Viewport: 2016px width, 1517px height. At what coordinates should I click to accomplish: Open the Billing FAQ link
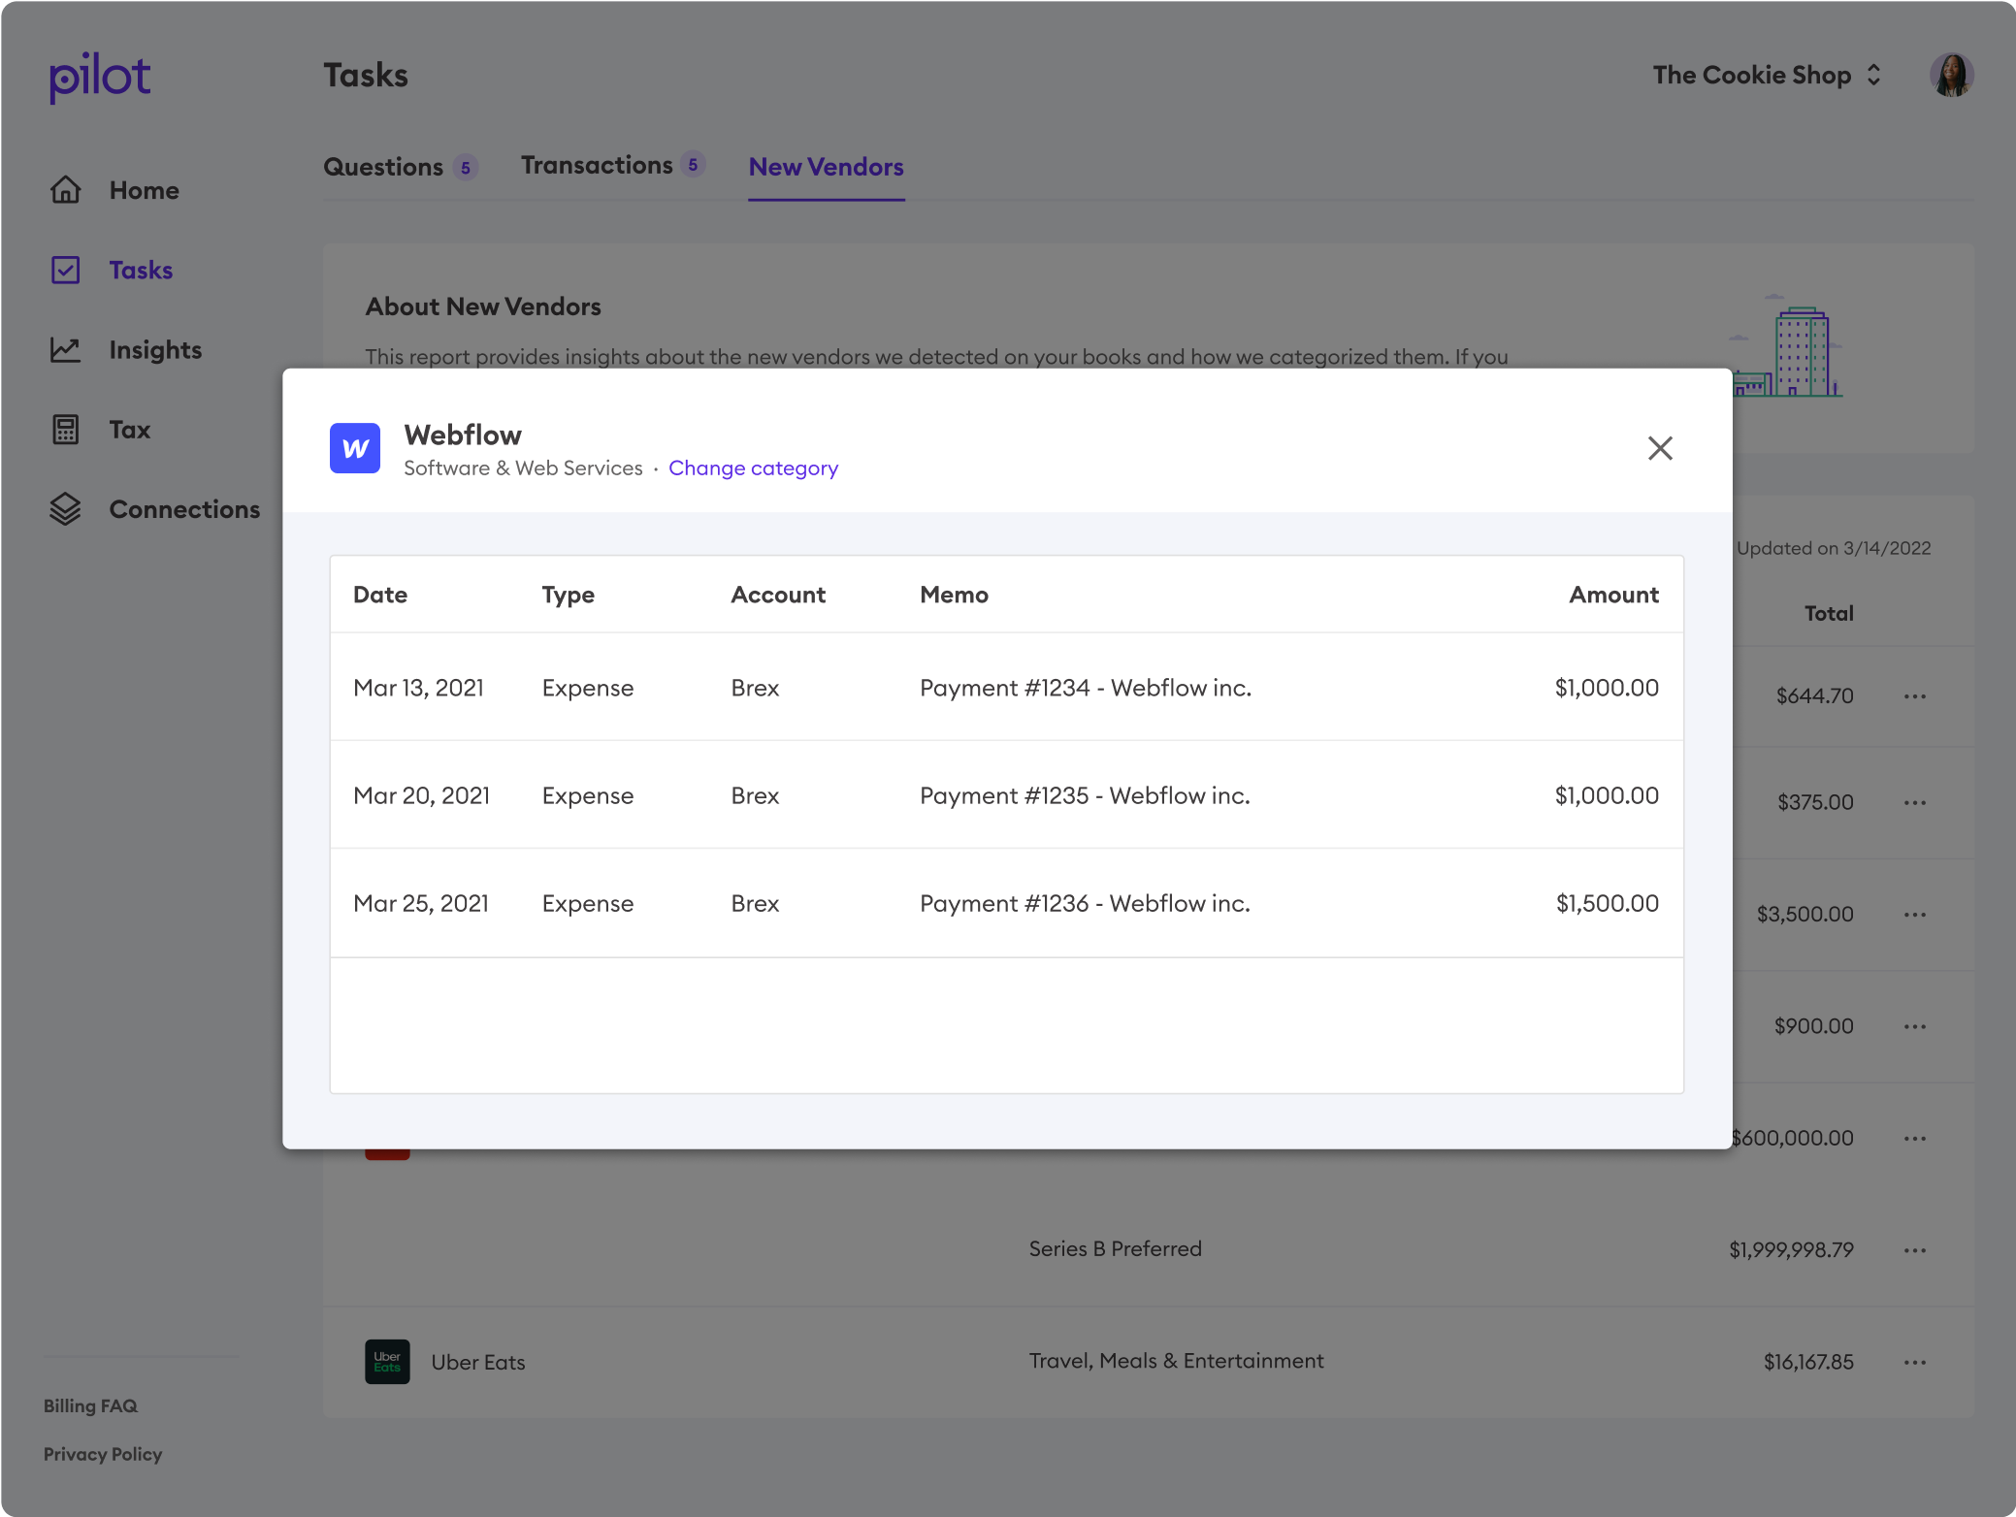coord(90,1405)
